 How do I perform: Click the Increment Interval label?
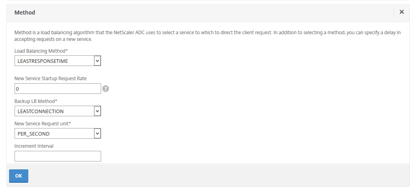[34, 146]
